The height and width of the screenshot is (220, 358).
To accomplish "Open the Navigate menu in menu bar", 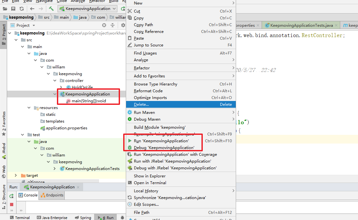I will 44,1.
